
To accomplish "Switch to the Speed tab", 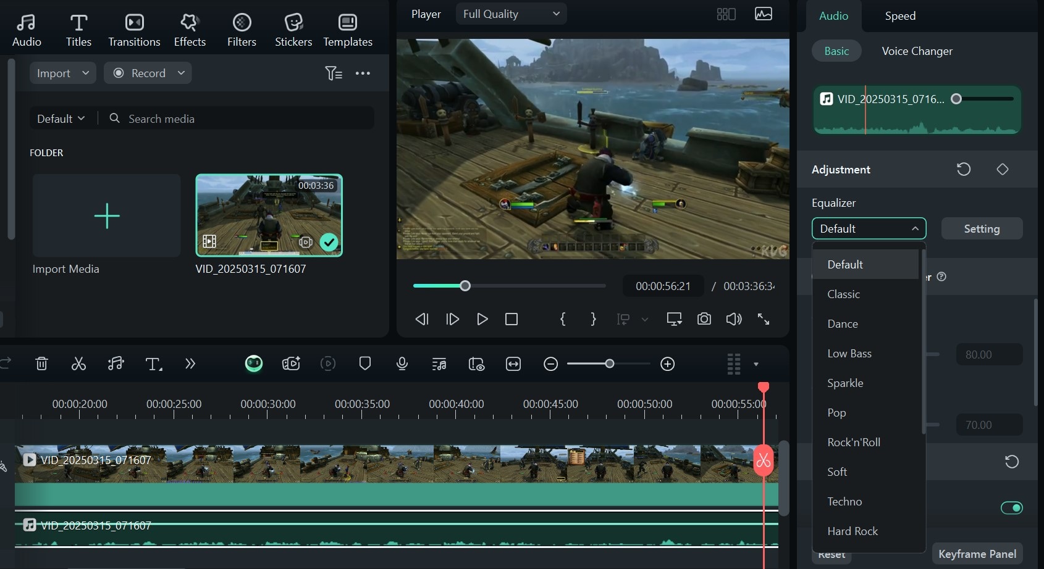I will 899,16.
